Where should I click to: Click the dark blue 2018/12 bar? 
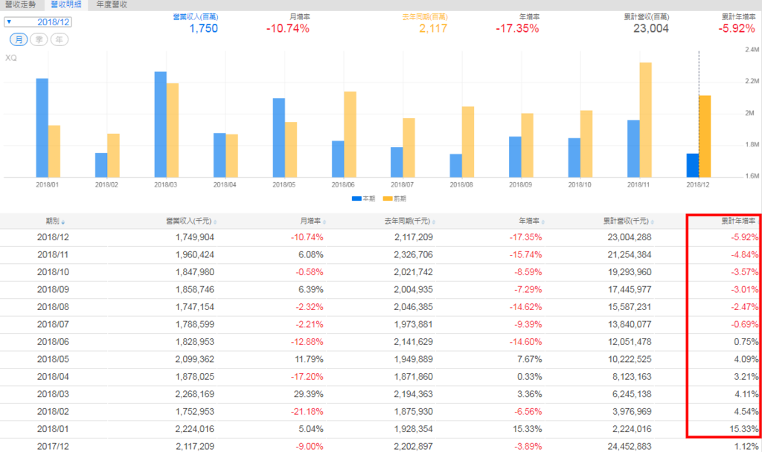[693, 166]
